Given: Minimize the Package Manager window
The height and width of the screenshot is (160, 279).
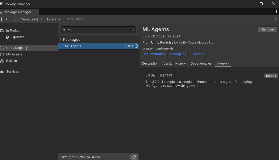Looking at the screenshot, I should (x=249, y=4).
